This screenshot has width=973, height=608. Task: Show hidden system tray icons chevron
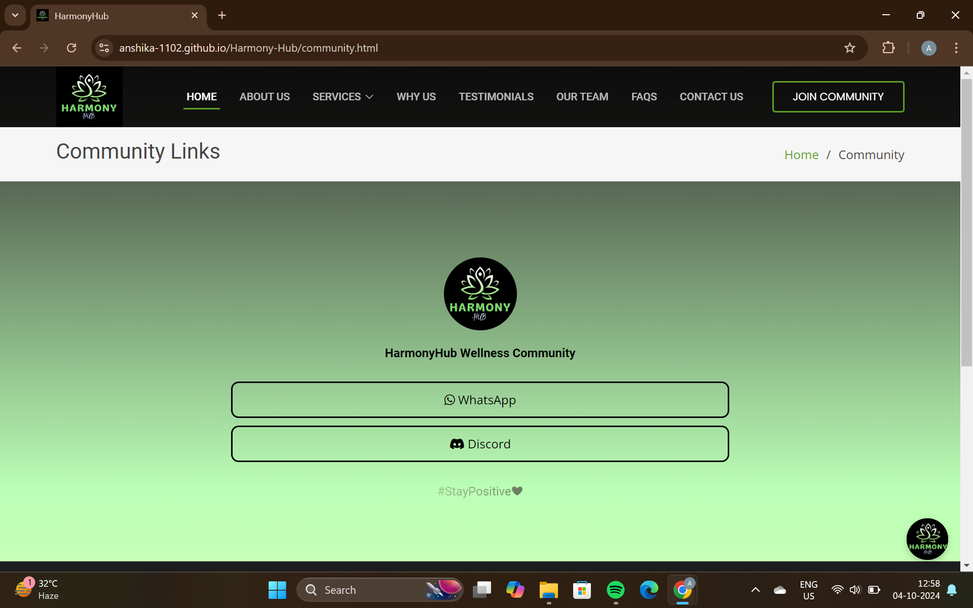click(x=755, y=590)
